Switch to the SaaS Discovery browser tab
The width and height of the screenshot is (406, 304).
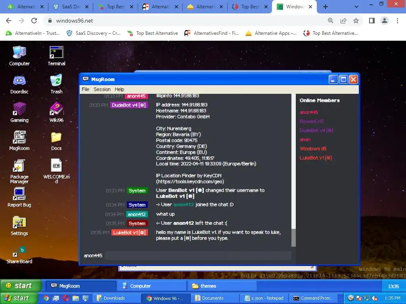[x=70, y=7]
